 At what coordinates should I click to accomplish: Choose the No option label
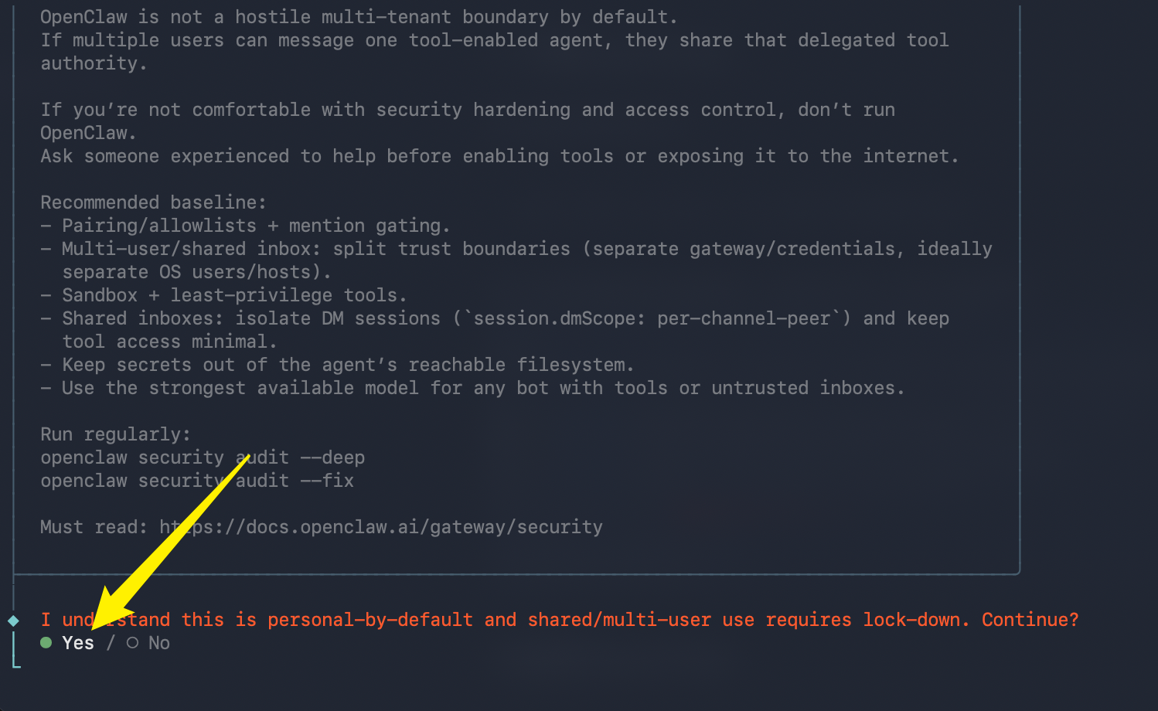pyautogui.click(x=159, y=643)
